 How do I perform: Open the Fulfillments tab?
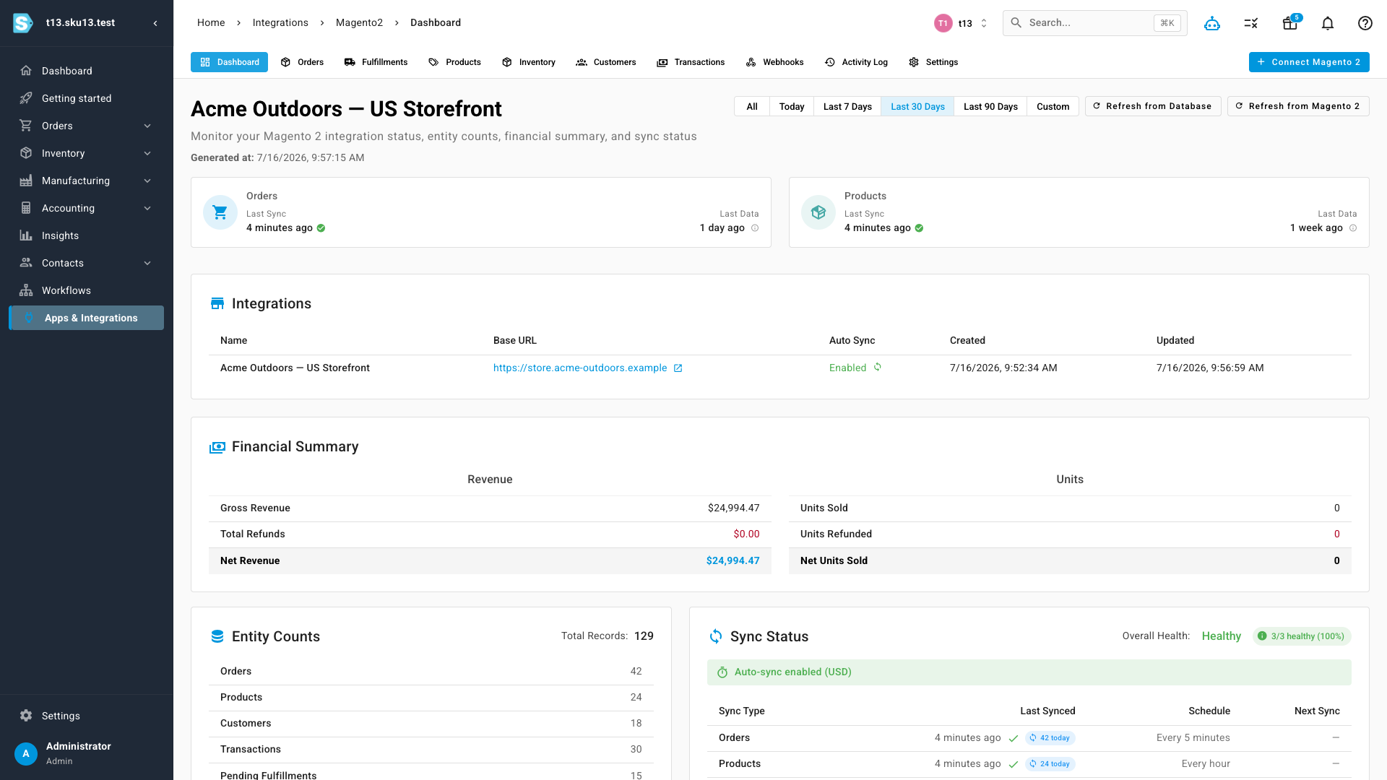(x=376, y=62)
